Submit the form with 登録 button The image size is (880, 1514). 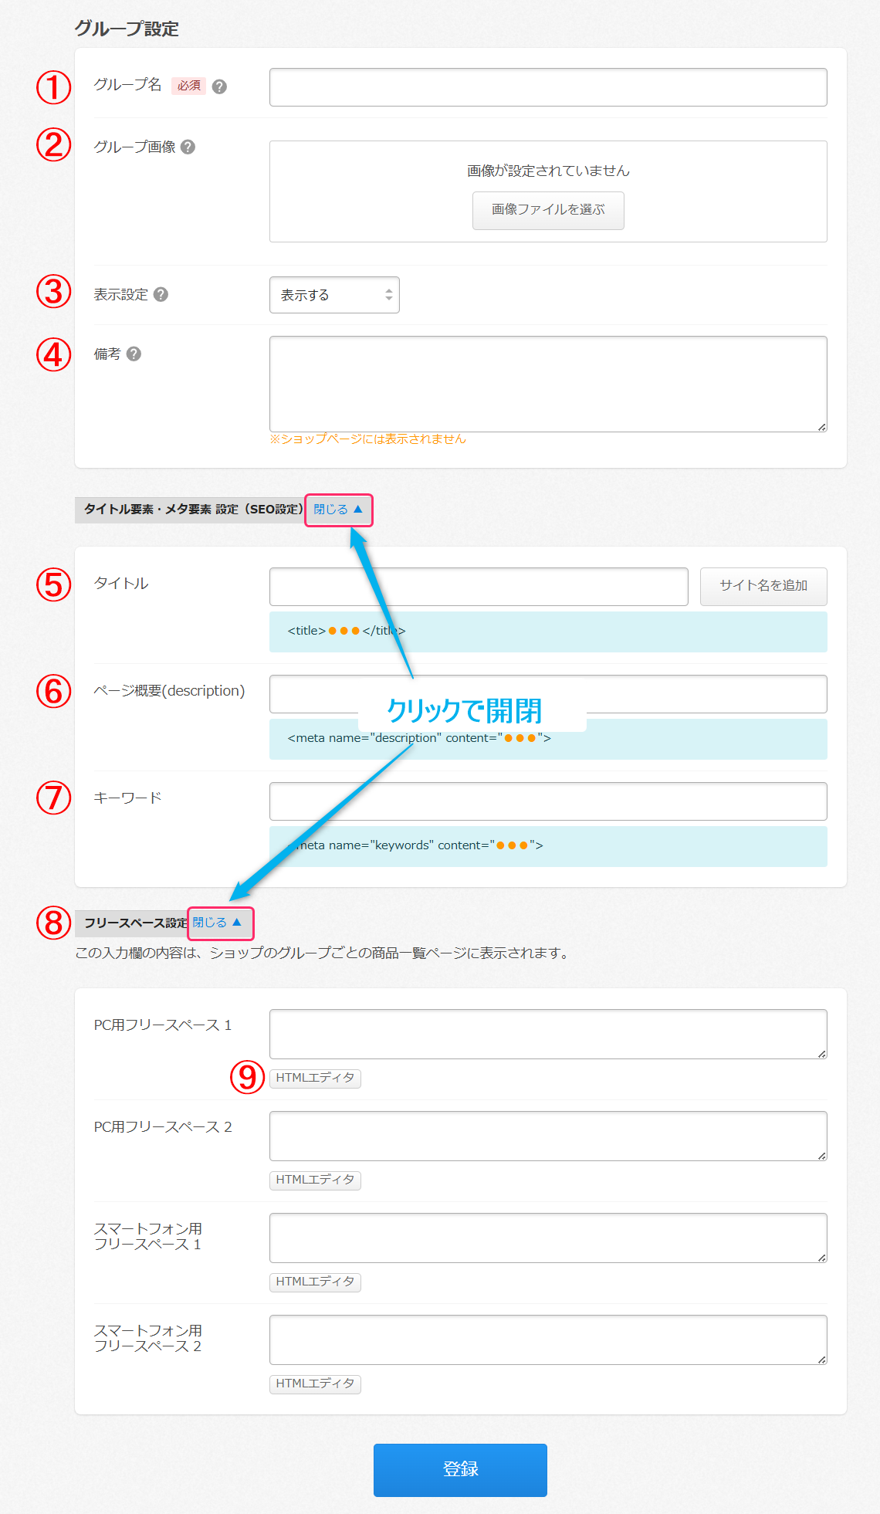pyautogui.click(x=460, y=1469)
